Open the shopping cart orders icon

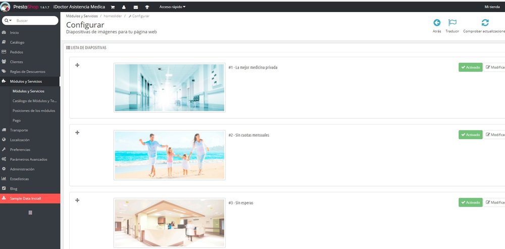pos(113,7)
